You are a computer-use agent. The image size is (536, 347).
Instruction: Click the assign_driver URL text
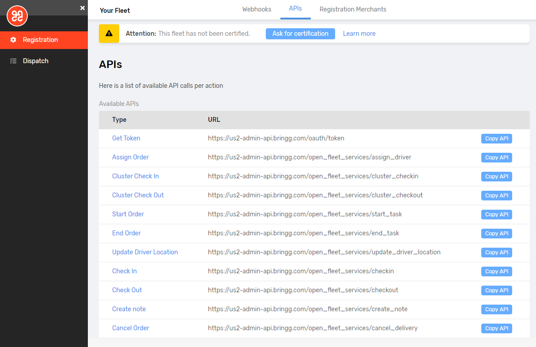point(310,157)
